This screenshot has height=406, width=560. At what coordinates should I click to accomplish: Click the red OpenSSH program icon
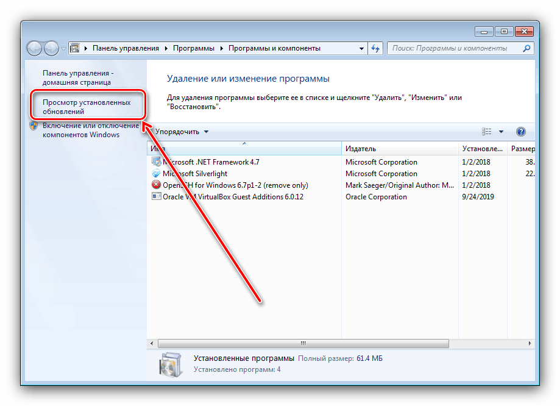[x=156, y=185]
